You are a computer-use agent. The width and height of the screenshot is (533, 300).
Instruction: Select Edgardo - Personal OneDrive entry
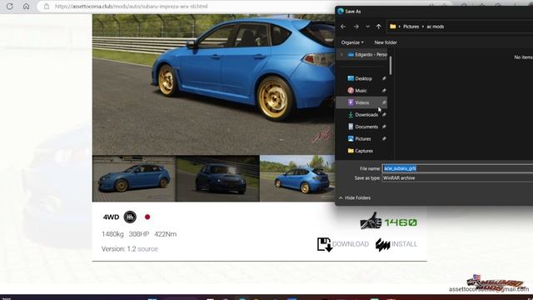367,54
